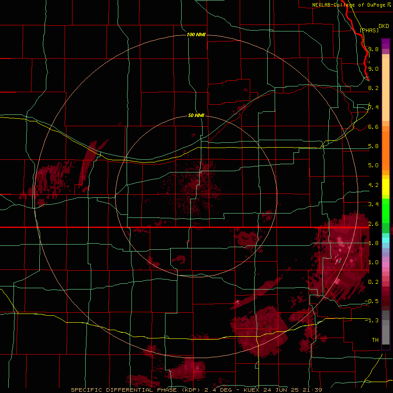Screen dimensions: 393x393
Task: Pick the cyan band of the color bar
Action: [386, 240]
